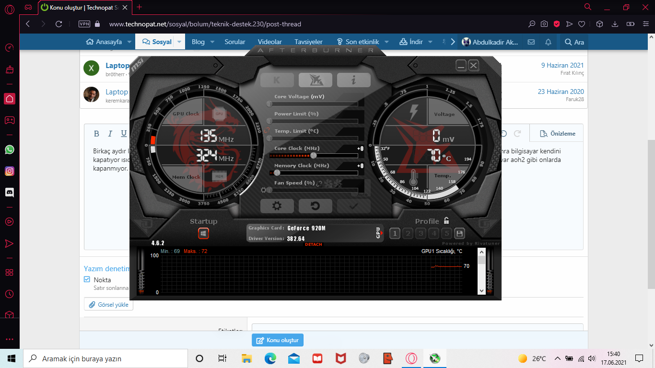Toggle the Afterburner Windows startup button

tap(203, 233)
